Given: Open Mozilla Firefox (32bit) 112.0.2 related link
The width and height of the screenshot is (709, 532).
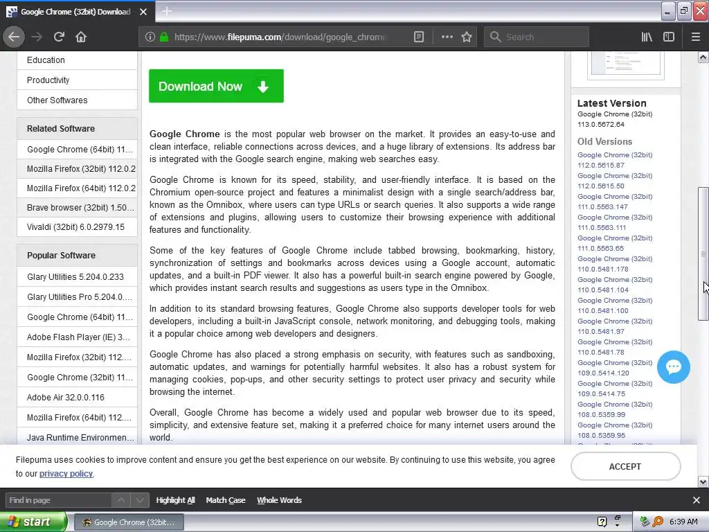Looking at the screenshot, I should pos(78,169).
